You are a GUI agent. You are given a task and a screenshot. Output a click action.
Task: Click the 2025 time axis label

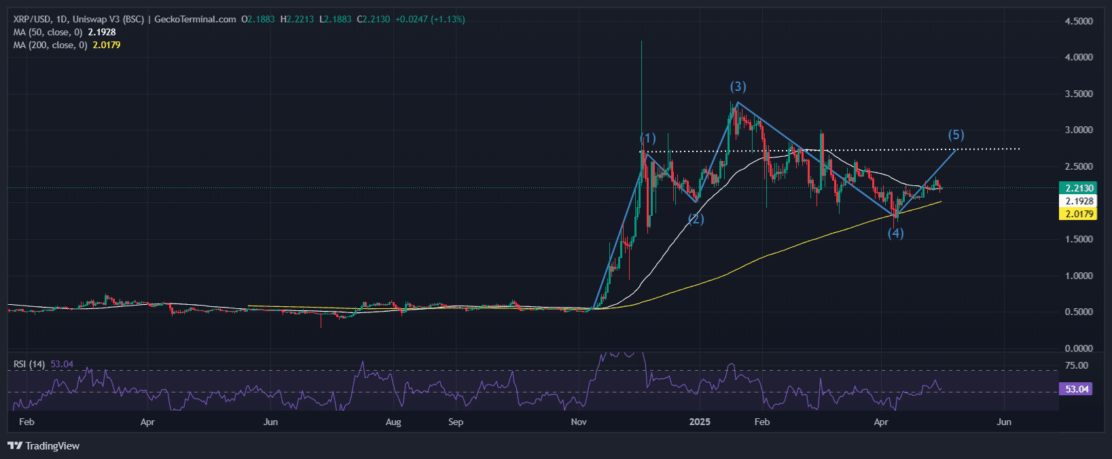point(700,422)
